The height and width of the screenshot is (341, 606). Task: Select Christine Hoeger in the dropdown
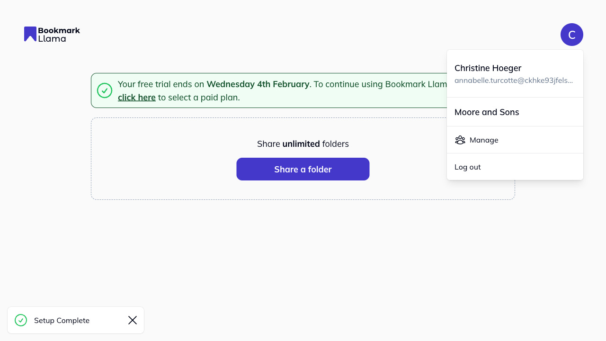click(x=488, y=68)
